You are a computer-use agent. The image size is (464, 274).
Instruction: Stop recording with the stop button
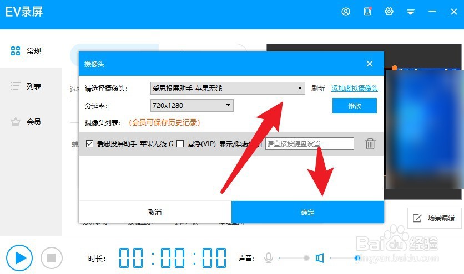click(52, 258)
